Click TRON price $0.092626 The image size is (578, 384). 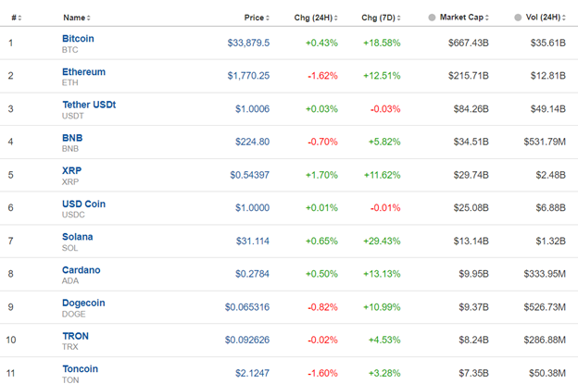point(247,340)
